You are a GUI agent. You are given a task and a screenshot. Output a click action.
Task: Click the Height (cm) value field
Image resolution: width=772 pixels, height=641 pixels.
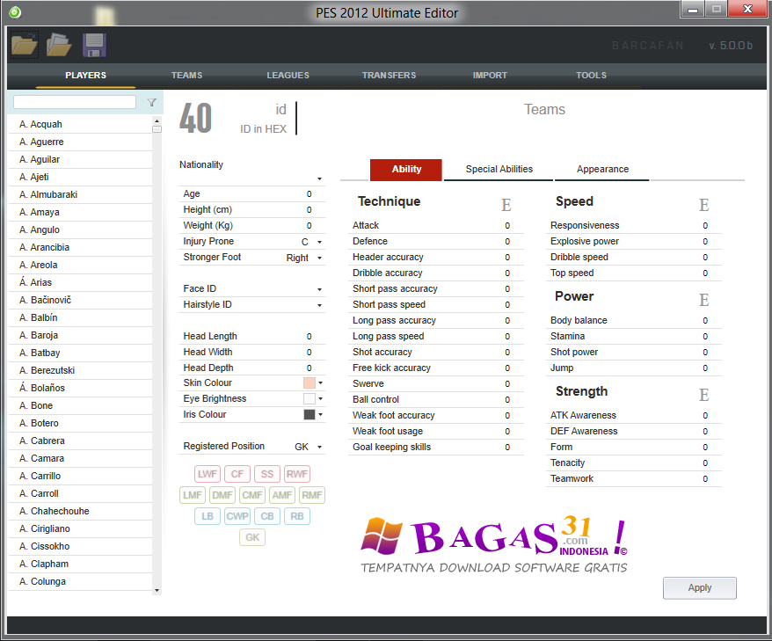click(x=309, y=210)
